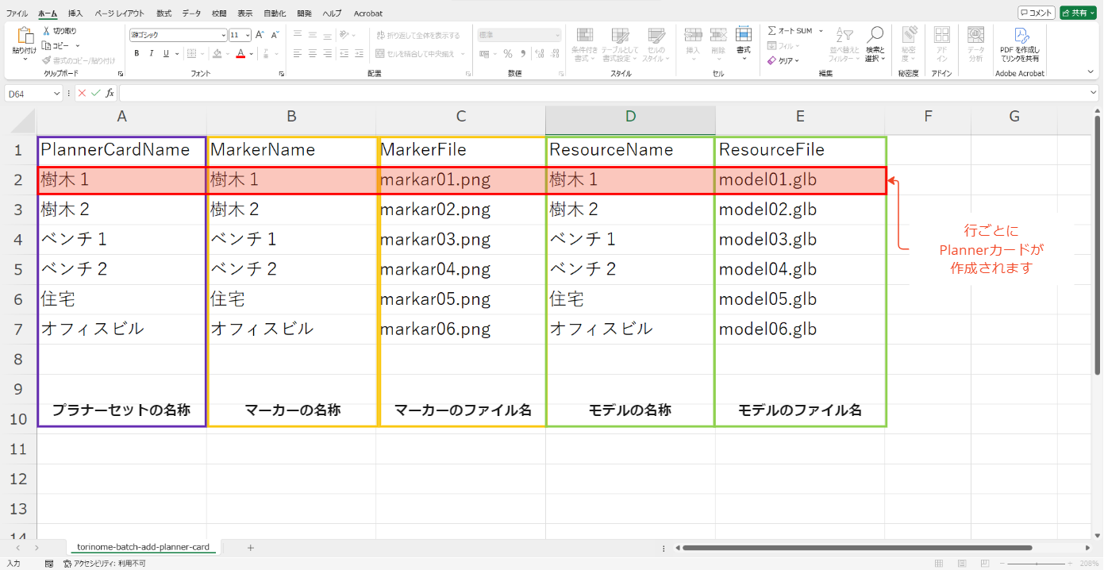Click the Create PDF and share link icon
This screenshot has width=1104, height=570.
(1021, 35)
